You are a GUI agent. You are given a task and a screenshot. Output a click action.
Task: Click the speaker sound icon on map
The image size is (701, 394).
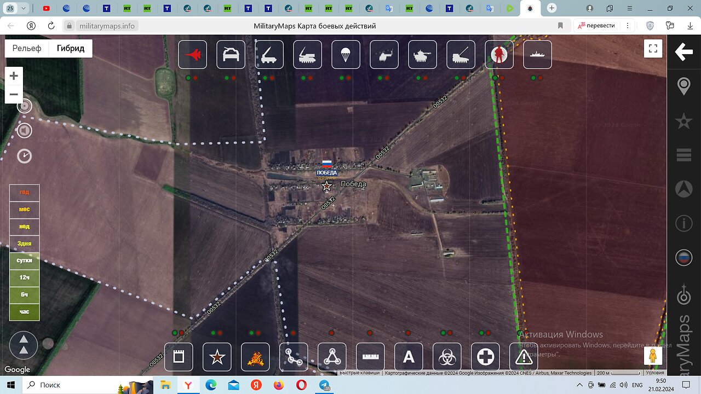tap(25, 131)
